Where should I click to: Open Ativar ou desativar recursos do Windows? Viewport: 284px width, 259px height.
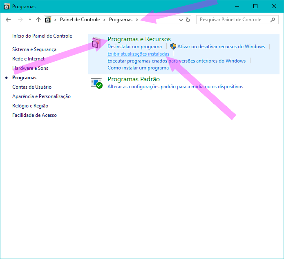tap(221, 47)
